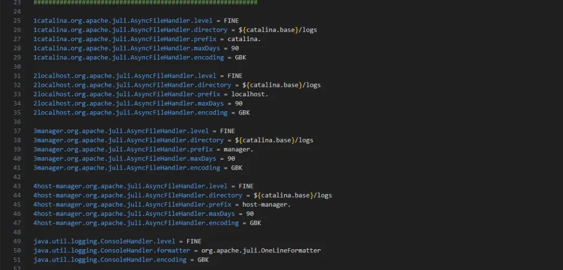Click ${catalina.base}/logs on line 26
The image size is (563, 270).
(278, 30)
